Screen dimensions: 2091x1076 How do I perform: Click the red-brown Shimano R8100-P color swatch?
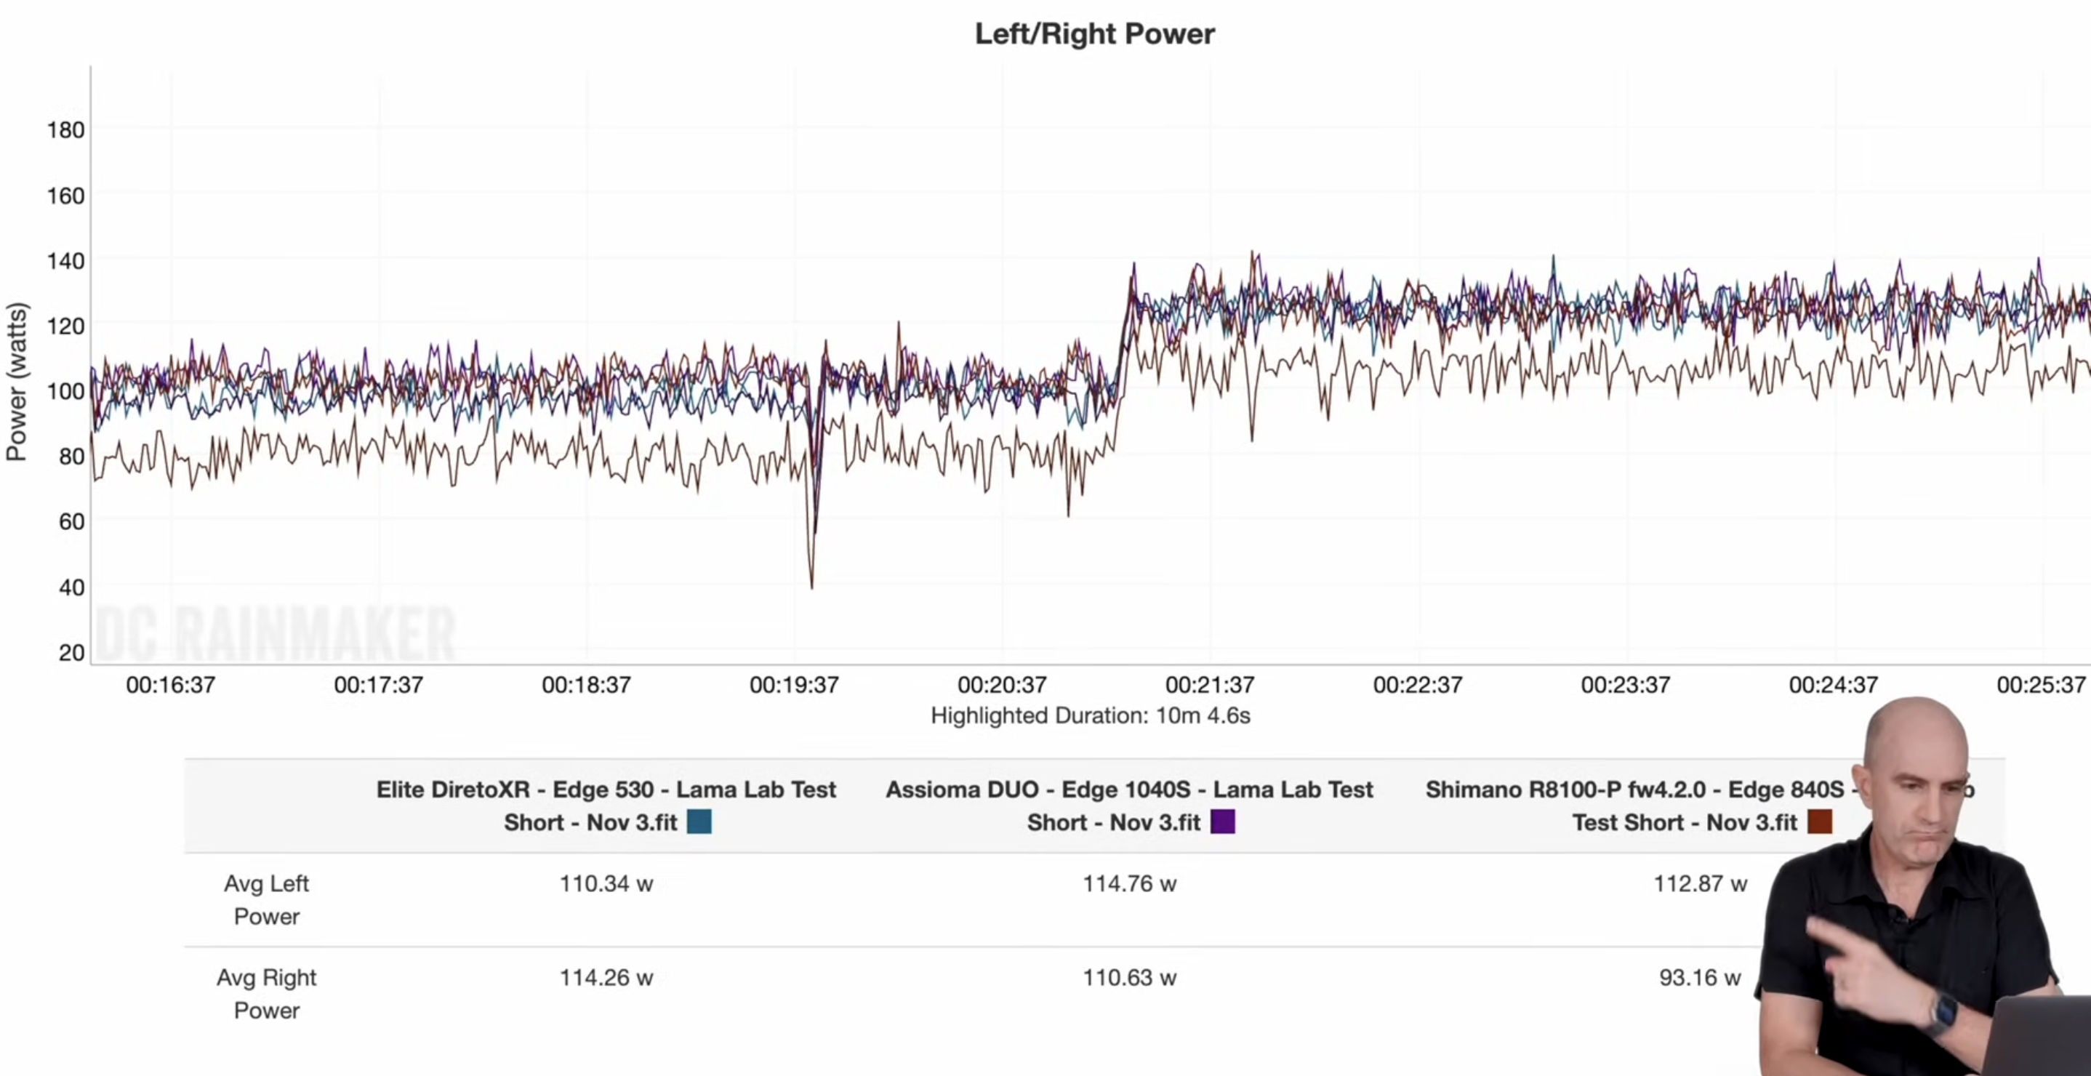[x=1819, y=822]
